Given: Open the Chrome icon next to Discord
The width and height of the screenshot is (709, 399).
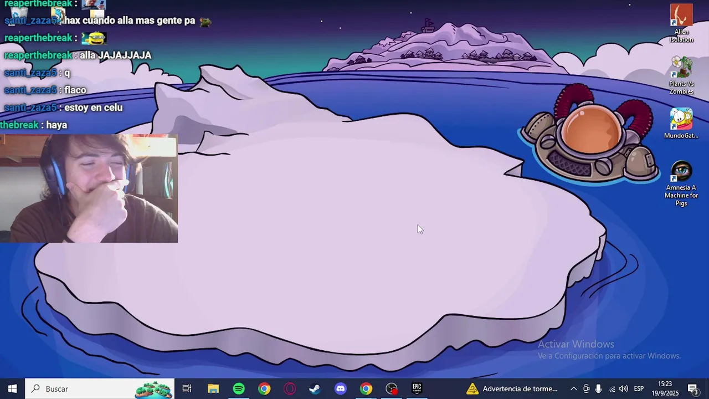Looking at the screenshot, I should (366, 388).
